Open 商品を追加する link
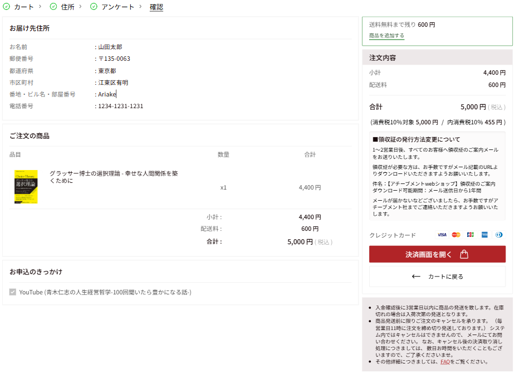 tap(386, 36)
